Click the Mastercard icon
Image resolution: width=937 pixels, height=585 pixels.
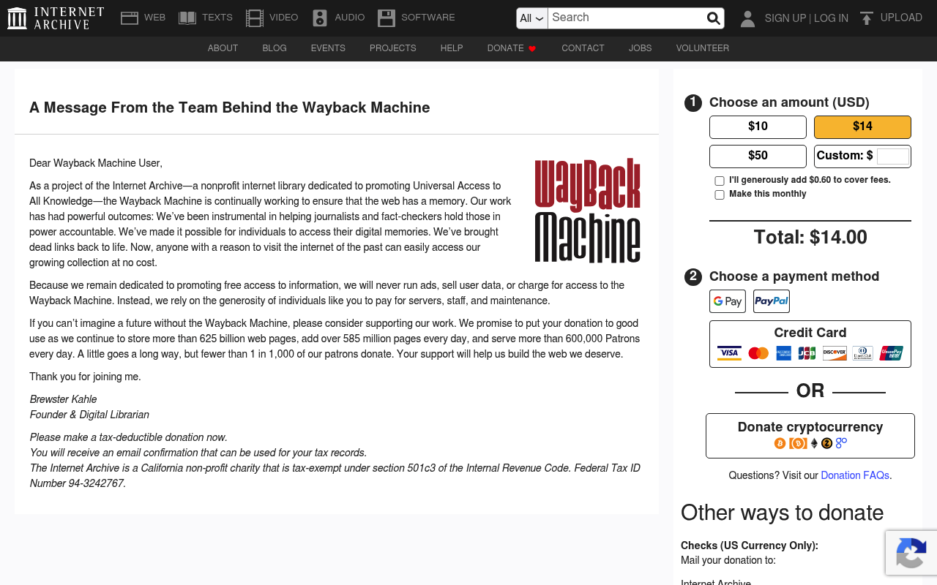click(758, 353)
